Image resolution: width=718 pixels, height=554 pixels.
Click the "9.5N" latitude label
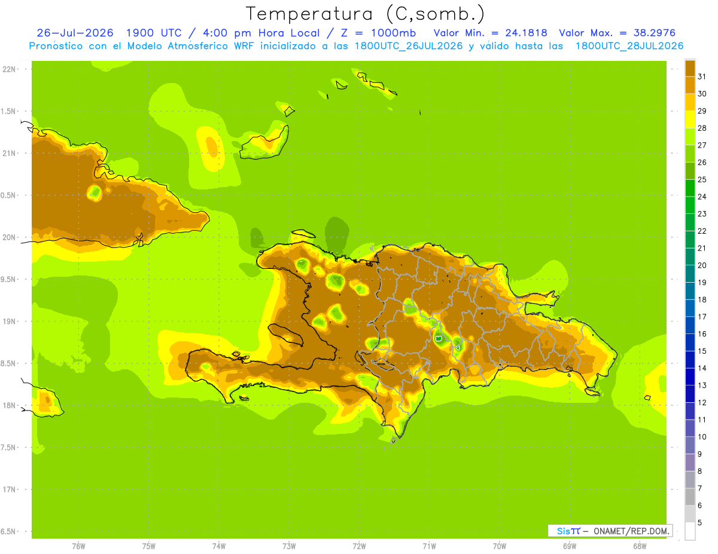(x=9, y=279)
